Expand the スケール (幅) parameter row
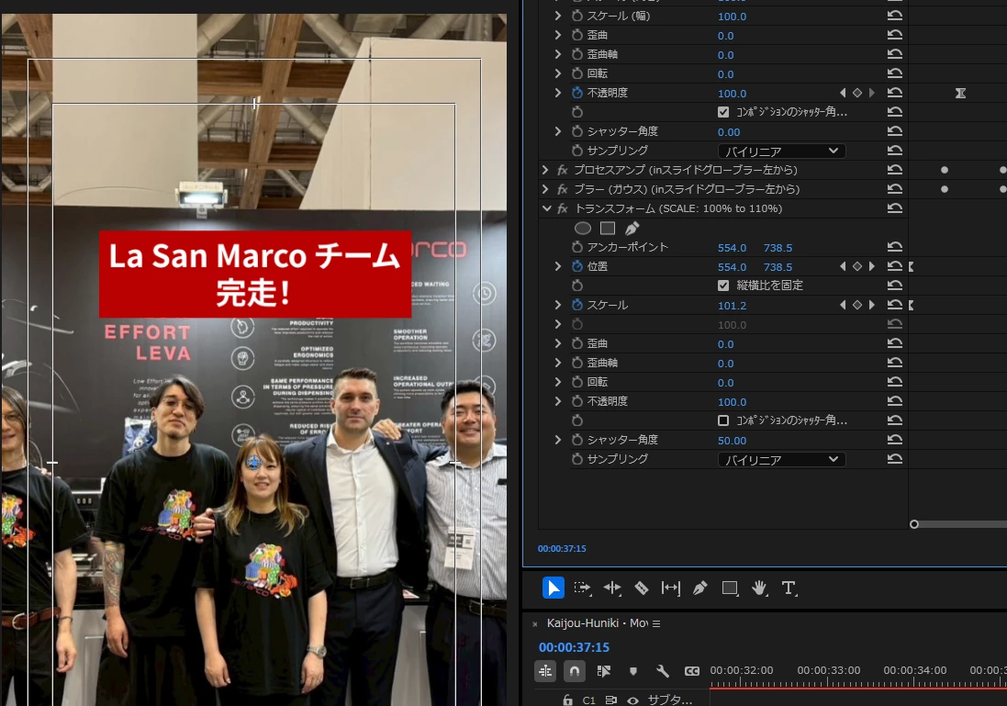1007x706 pixels. (558, 16)
